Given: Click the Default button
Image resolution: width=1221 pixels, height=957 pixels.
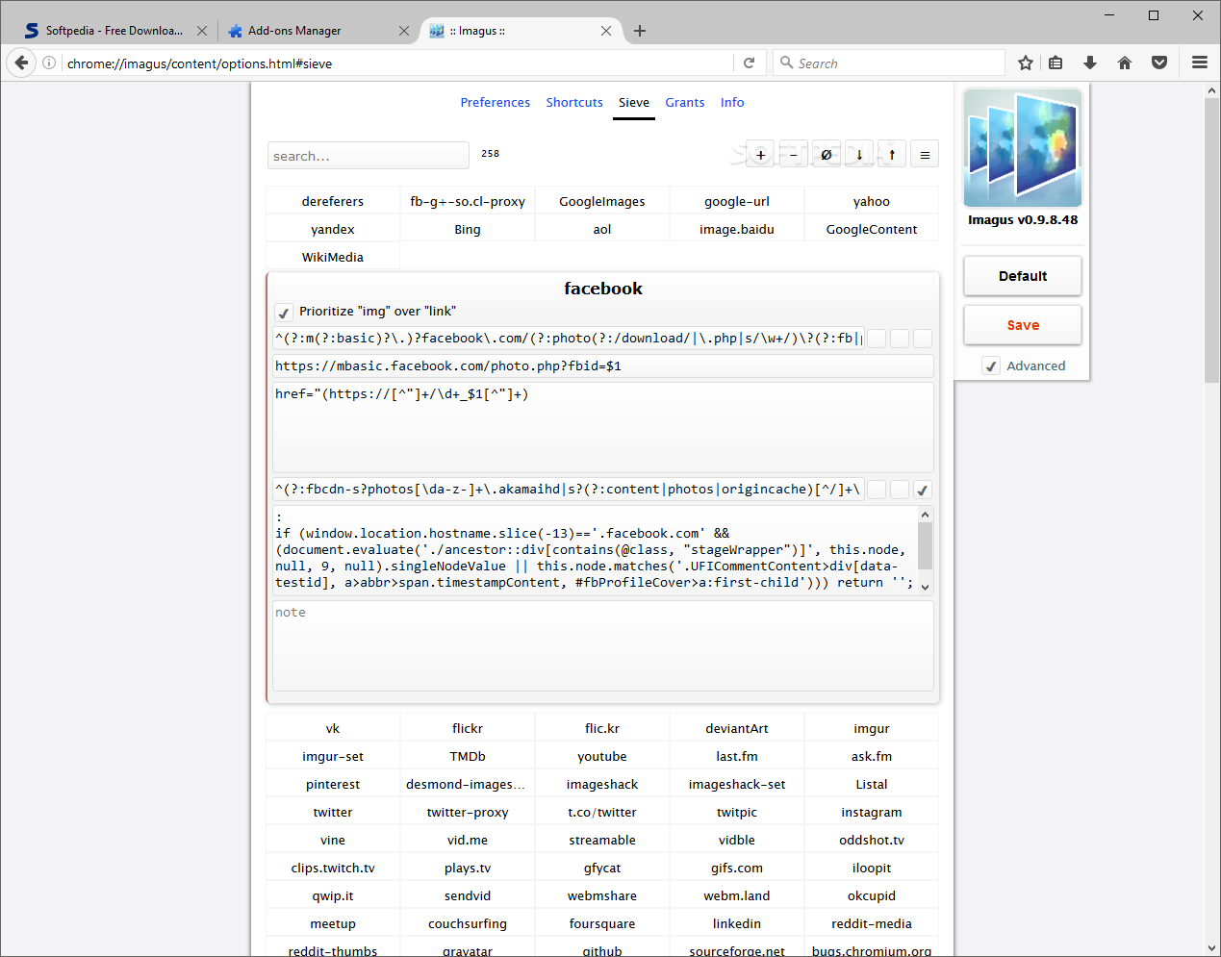Looking at the screenshot, I should point(1023,276).
